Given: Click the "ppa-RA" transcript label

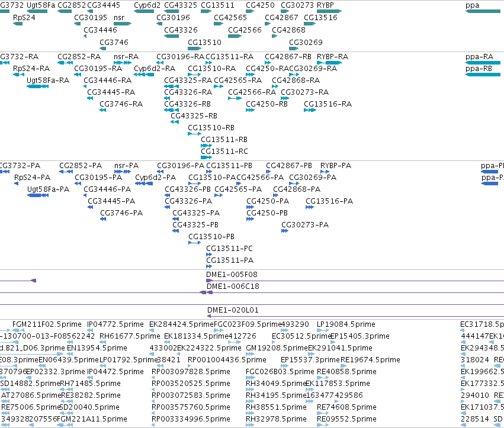Looking at the screenshot, I should click(479, 57).
